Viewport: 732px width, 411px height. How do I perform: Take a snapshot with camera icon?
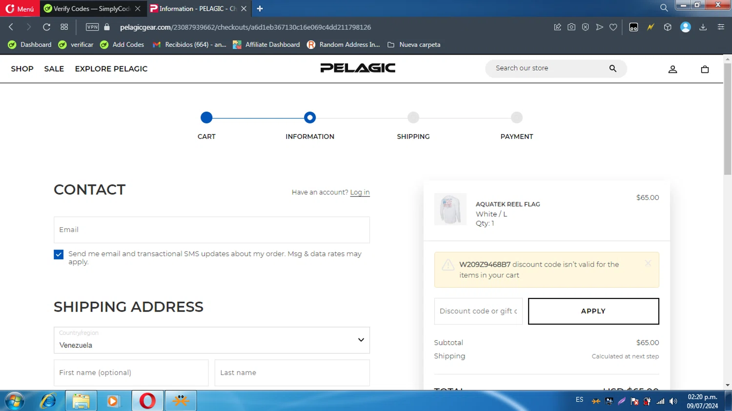(571, 27)
